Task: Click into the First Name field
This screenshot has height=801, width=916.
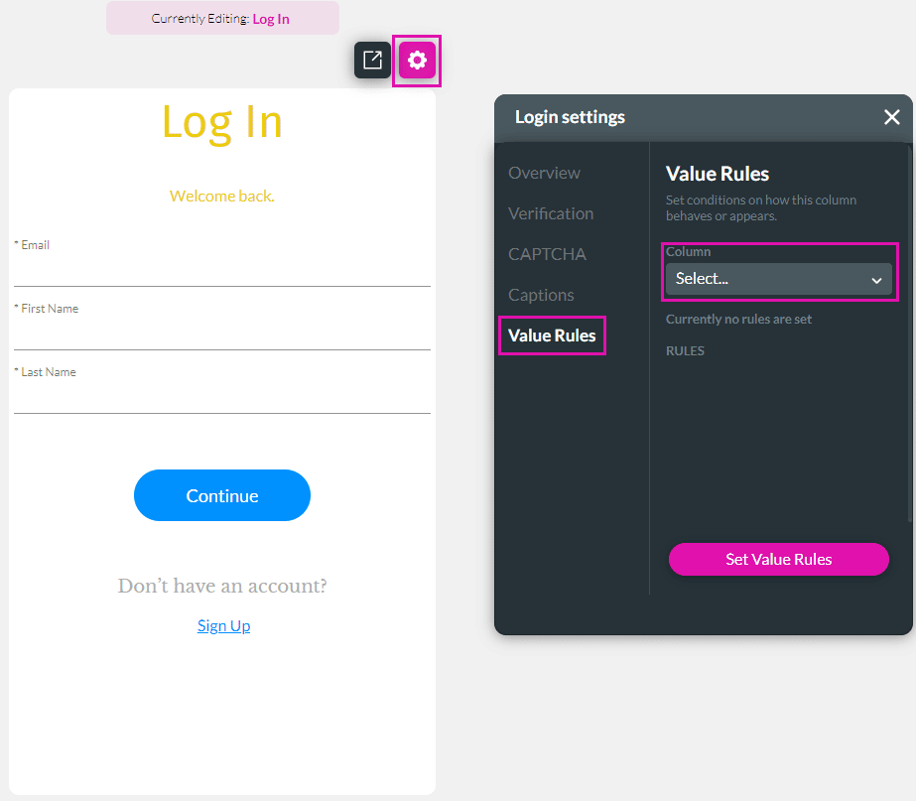Action: click(222, 334)
